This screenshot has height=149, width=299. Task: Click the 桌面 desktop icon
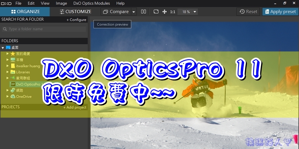(8, 47)
